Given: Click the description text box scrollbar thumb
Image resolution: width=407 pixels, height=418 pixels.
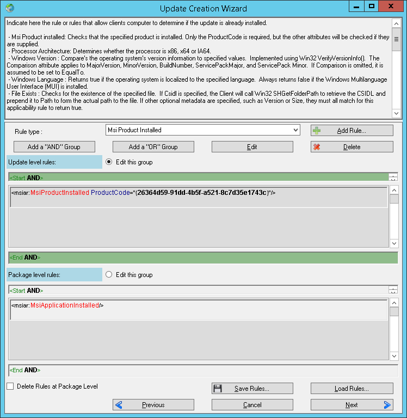Looking at the screenshot, I should pyautogui.click(x=396, y=39).
